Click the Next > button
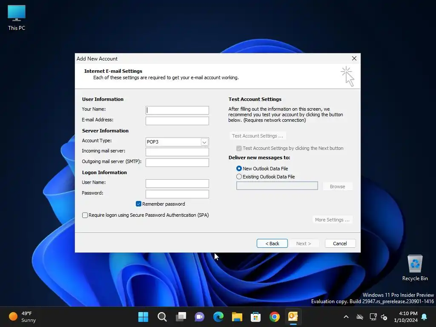Screen dimensions: 436x327 303,243
